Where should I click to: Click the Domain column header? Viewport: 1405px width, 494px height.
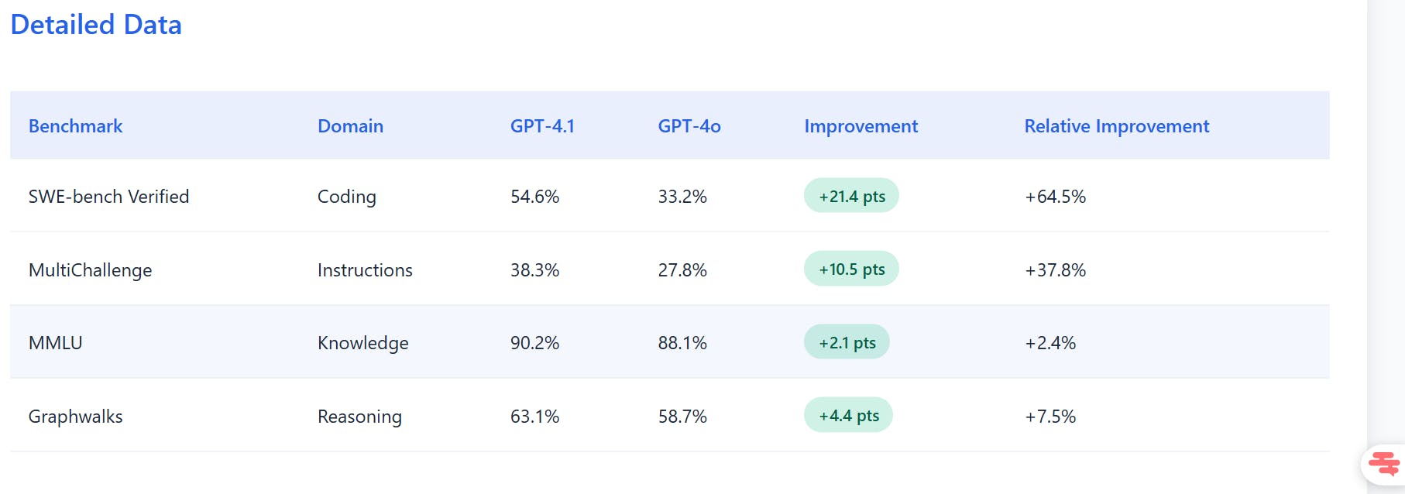pos(350,126)
